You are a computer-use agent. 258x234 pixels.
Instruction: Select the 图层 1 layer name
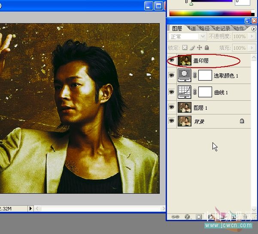point(200,108)
